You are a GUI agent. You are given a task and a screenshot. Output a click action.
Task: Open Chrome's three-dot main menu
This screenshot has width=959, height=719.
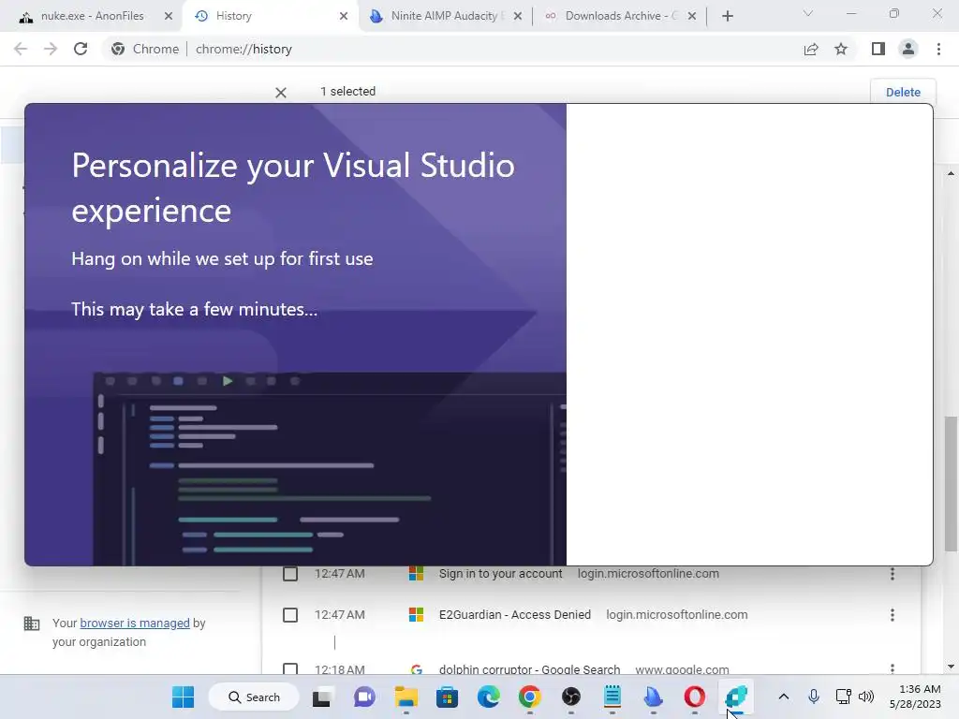coord(938,49)
